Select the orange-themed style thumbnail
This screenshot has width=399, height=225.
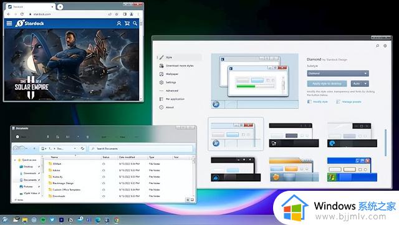(294, 169)
